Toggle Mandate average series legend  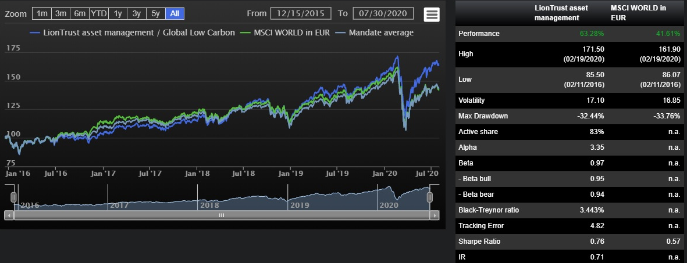pyautogui.click(x=375, y=33)
